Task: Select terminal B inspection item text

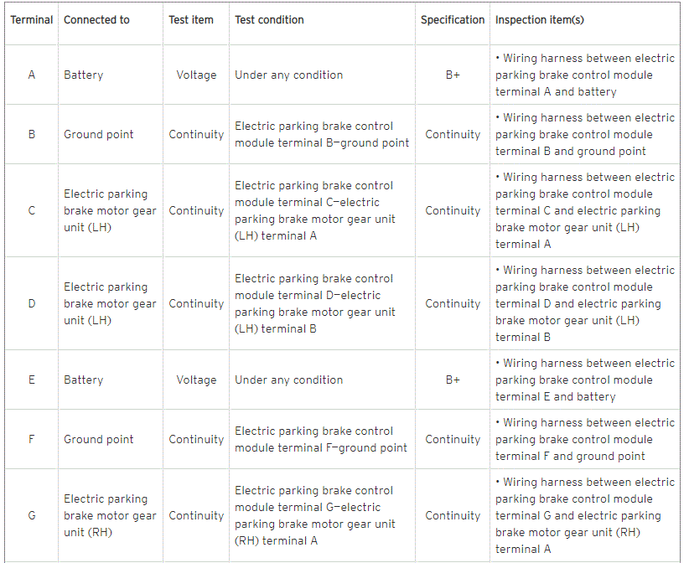Action: (x=585, y=134)
